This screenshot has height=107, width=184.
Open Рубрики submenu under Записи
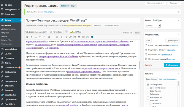[x=5, y=33]
